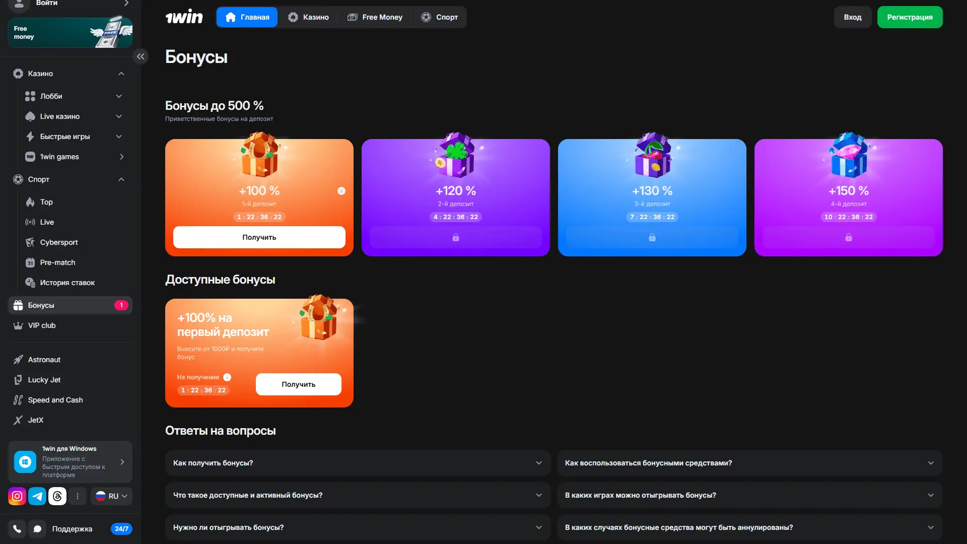The image size is (967, 544).
Task: Expand the question Как получить бонусы?
Action: click(x=358, y=463)
